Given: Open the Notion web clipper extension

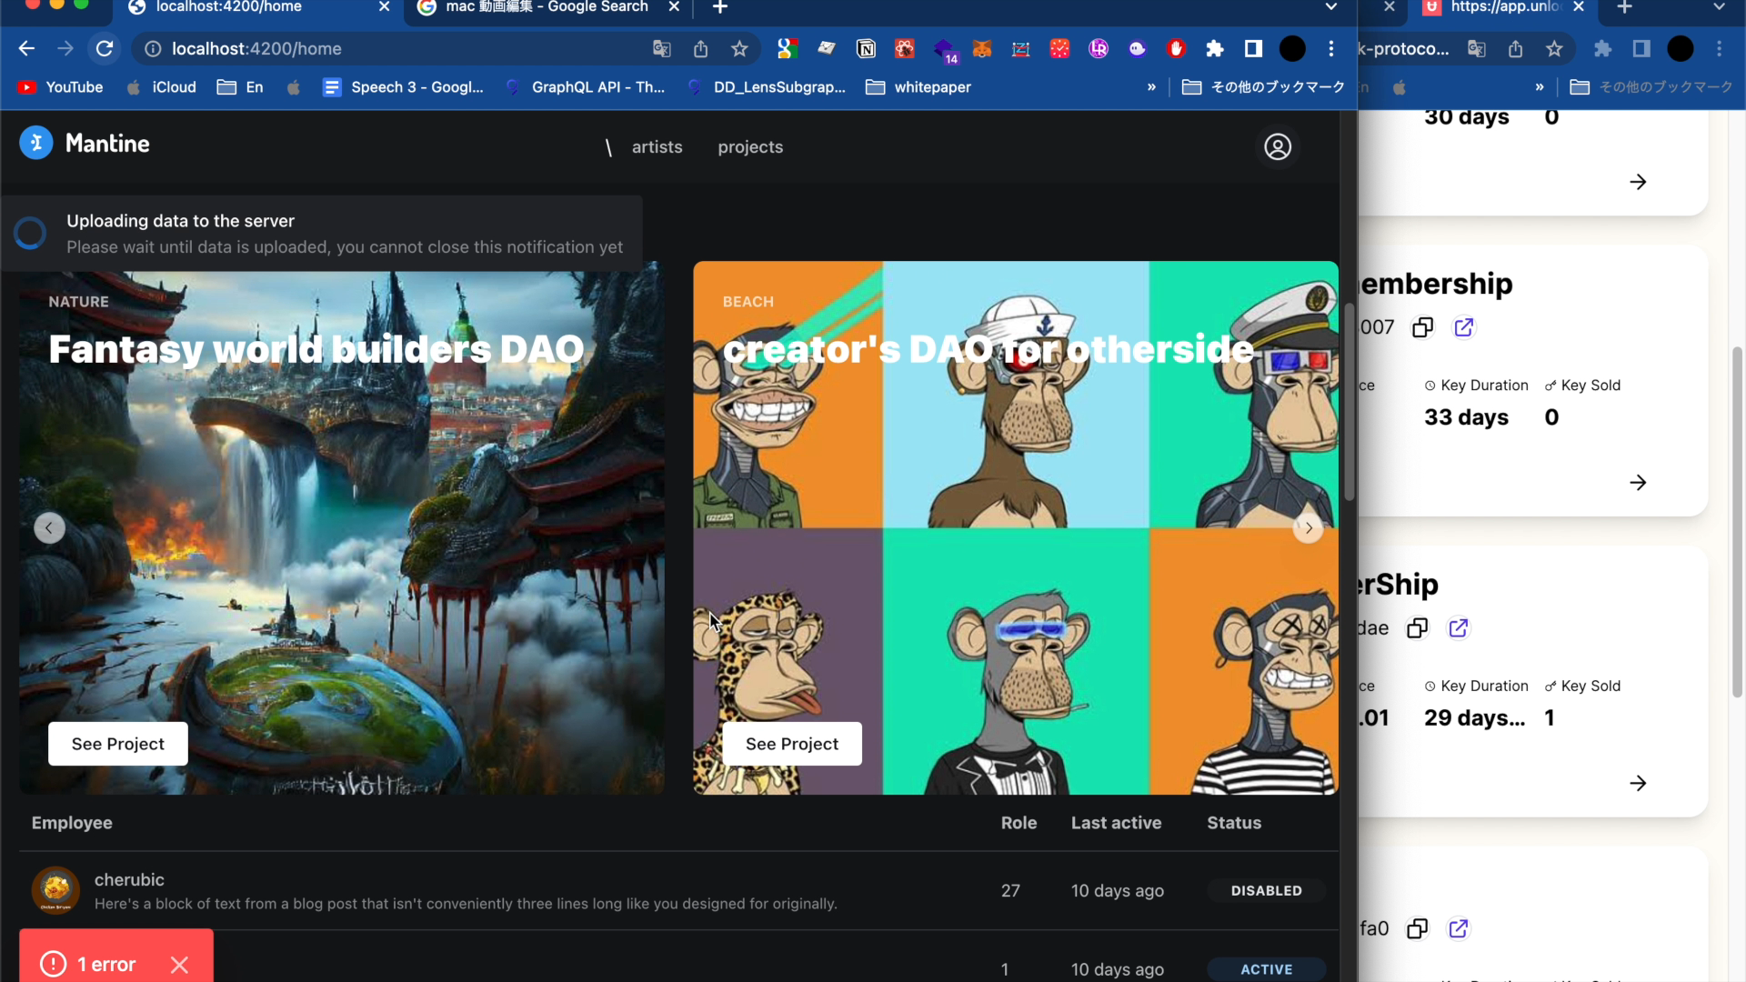Looking at the screenshot, I should pyautogui.click(x=866, y=49).
